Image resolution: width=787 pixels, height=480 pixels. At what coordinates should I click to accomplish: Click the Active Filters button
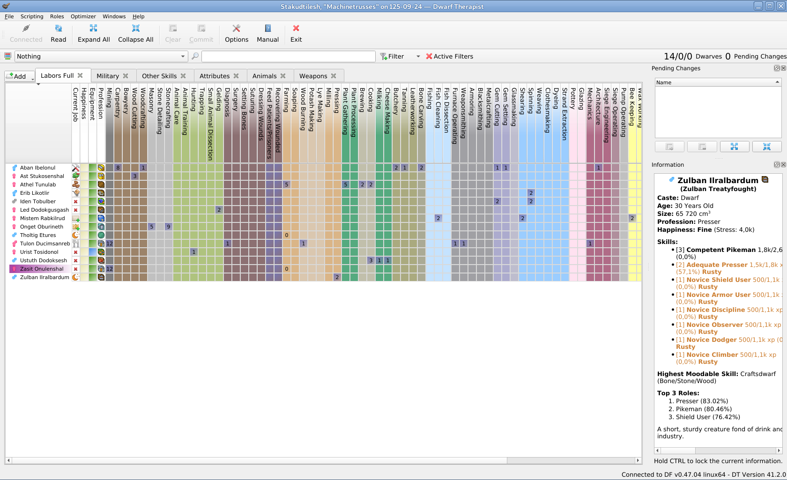click(x=449, y=57)
